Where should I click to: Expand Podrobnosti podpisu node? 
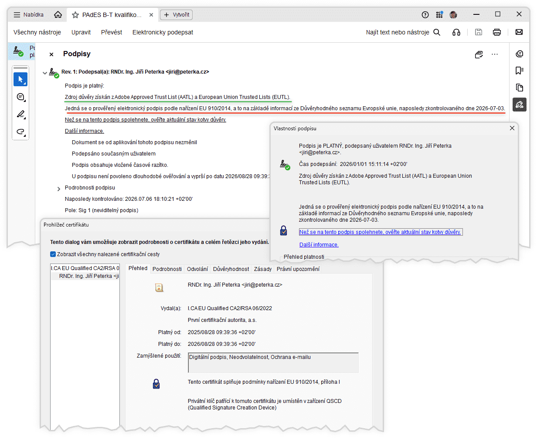pos(59,189)
